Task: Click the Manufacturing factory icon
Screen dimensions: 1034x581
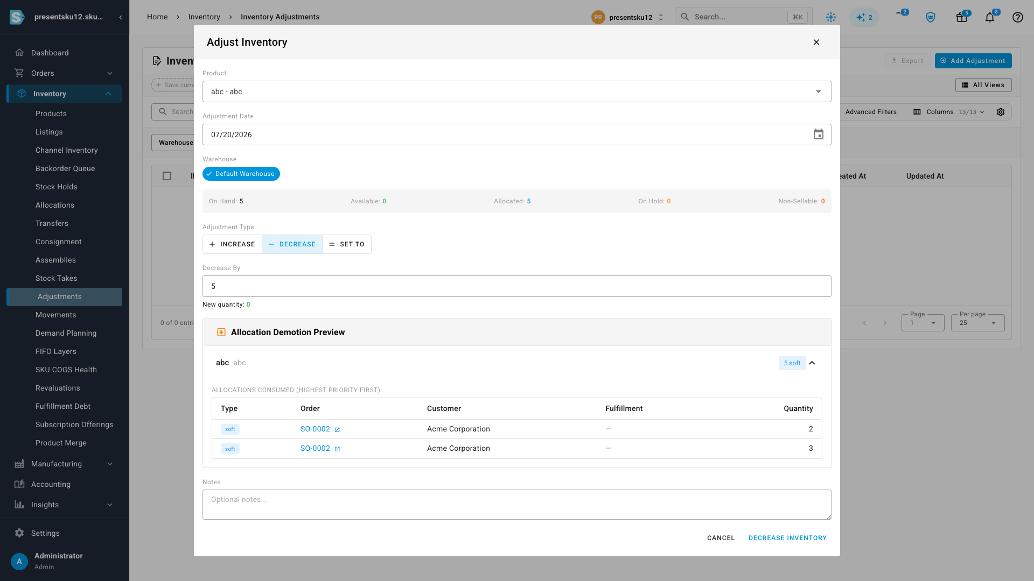Action: [19, 464]
